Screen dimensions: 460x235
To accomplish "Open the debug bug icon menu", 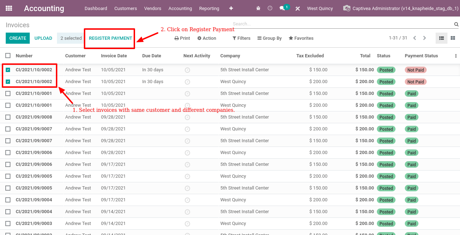I will [x=258, y=8].
